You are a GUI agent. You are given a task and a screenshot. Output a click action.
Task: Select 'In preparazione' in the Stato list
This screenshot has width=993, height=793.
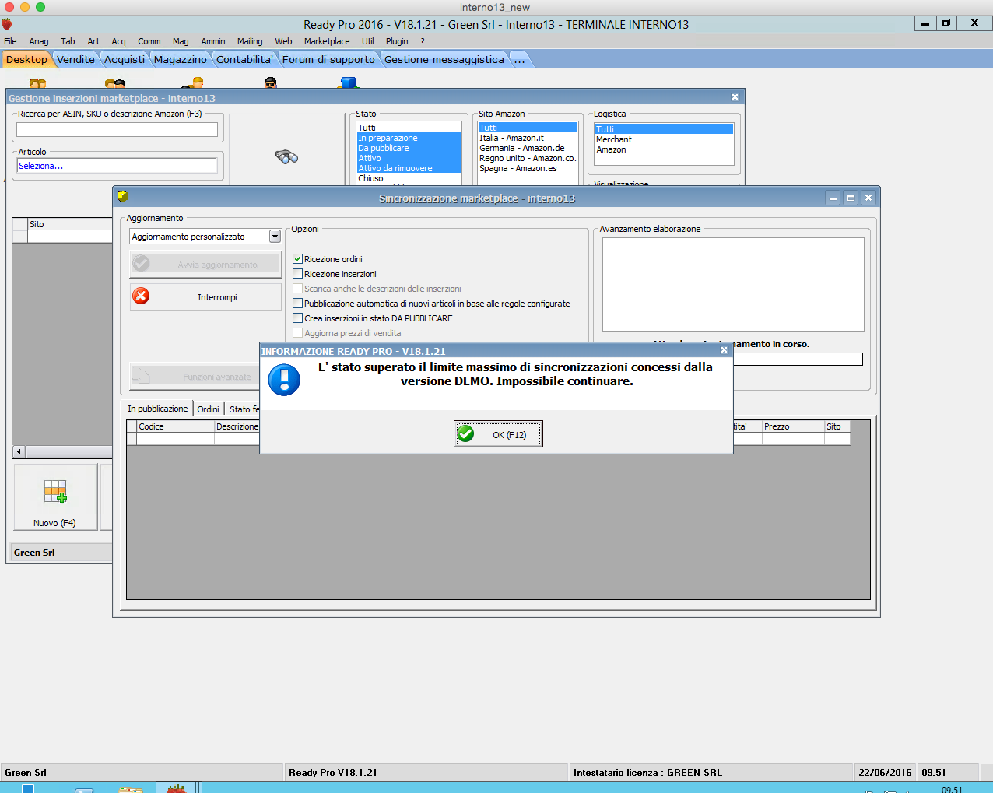click(409, 138)
